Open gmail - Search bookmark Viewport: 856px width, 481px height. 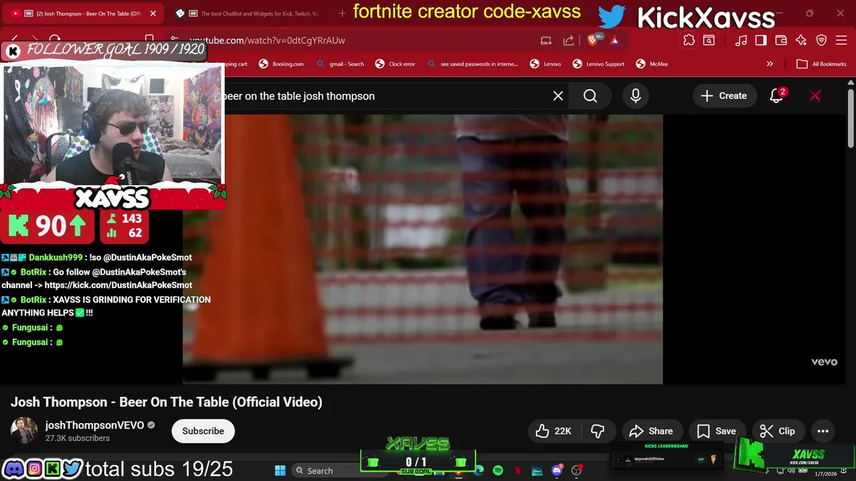tap(340, 64)
